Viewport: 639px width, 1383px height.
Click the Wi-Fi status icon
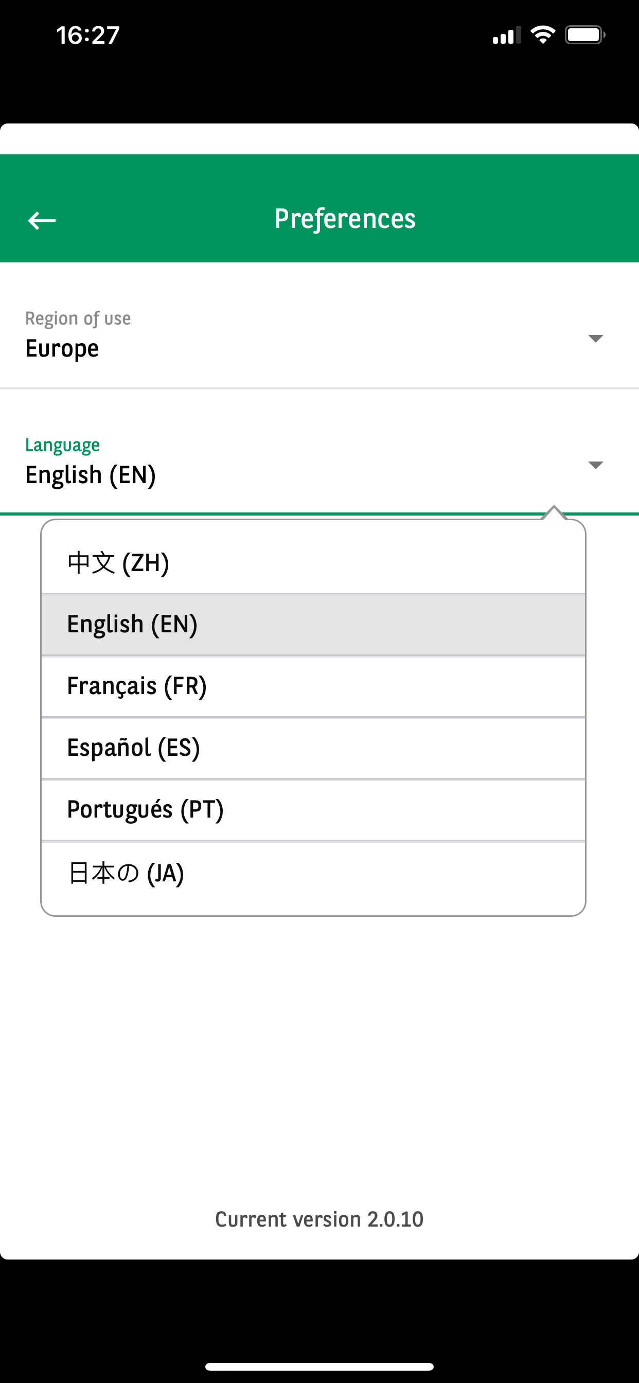(x=542, y=36)
